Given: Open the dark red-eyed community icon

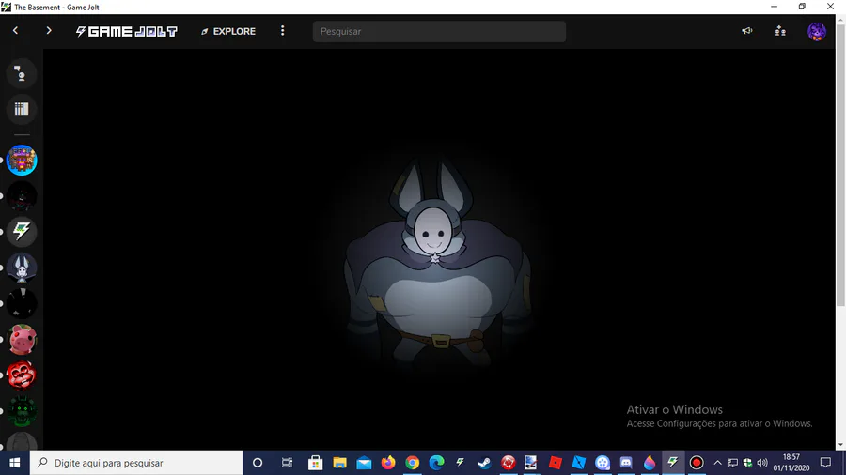Looking at the screenshot, I should (x=22, y=196).
